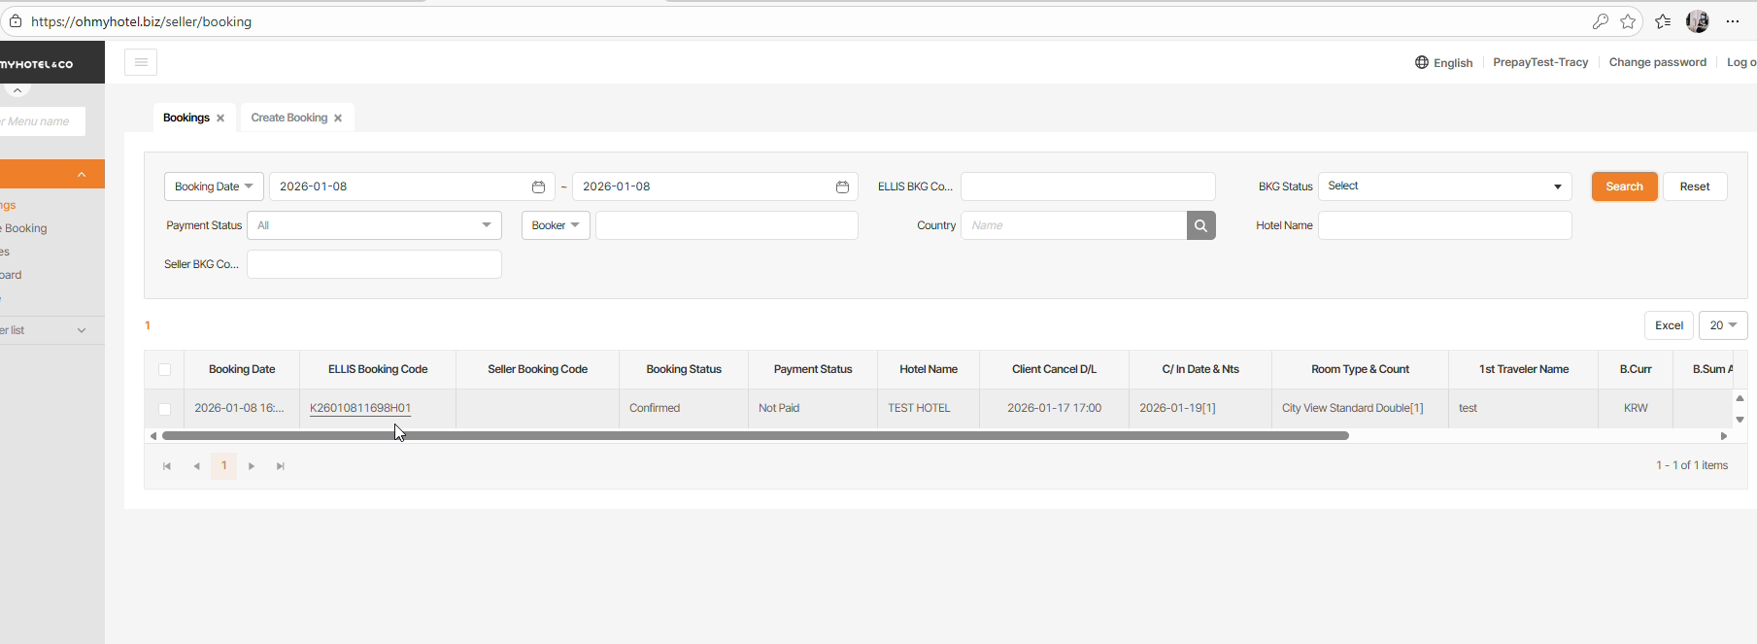This screenshot has height=644, width=1757.
Task: View site info lock icon
Action: click(x=16, y=21)
